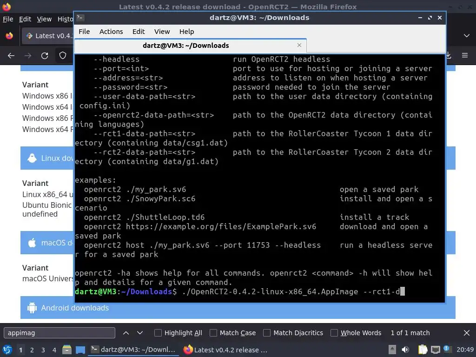The image size is (476, 357).
Task: Click the update notification tray icon
Action: tap(447, 349)
